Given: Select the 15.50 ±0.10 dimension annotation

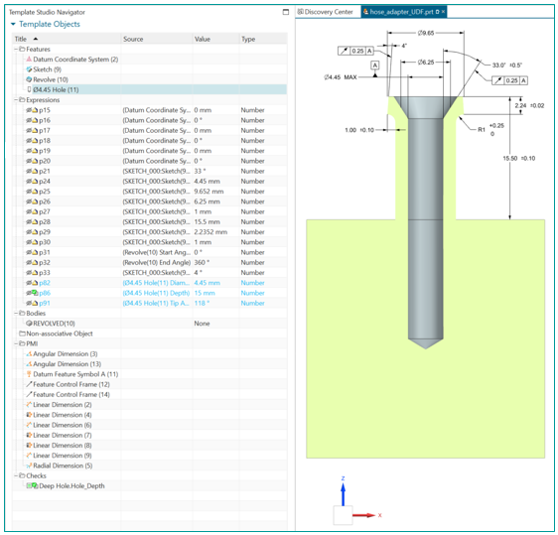Looking at the screenshot, I should pos(518,158).
